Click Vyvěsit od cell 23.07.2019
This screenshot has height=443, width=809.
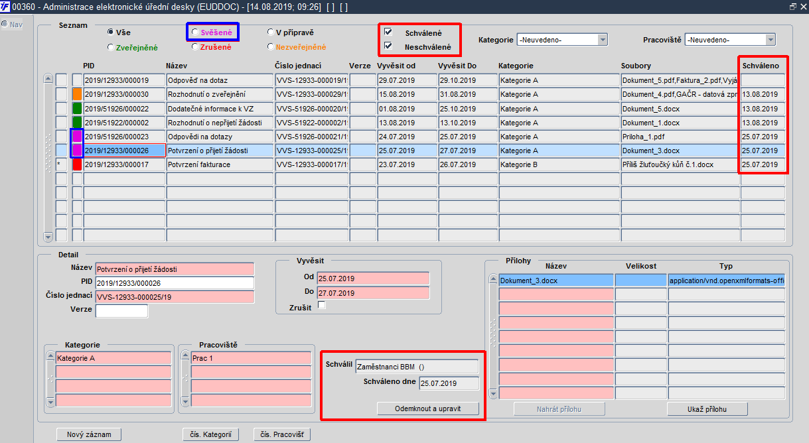click(x=406, y=164)
